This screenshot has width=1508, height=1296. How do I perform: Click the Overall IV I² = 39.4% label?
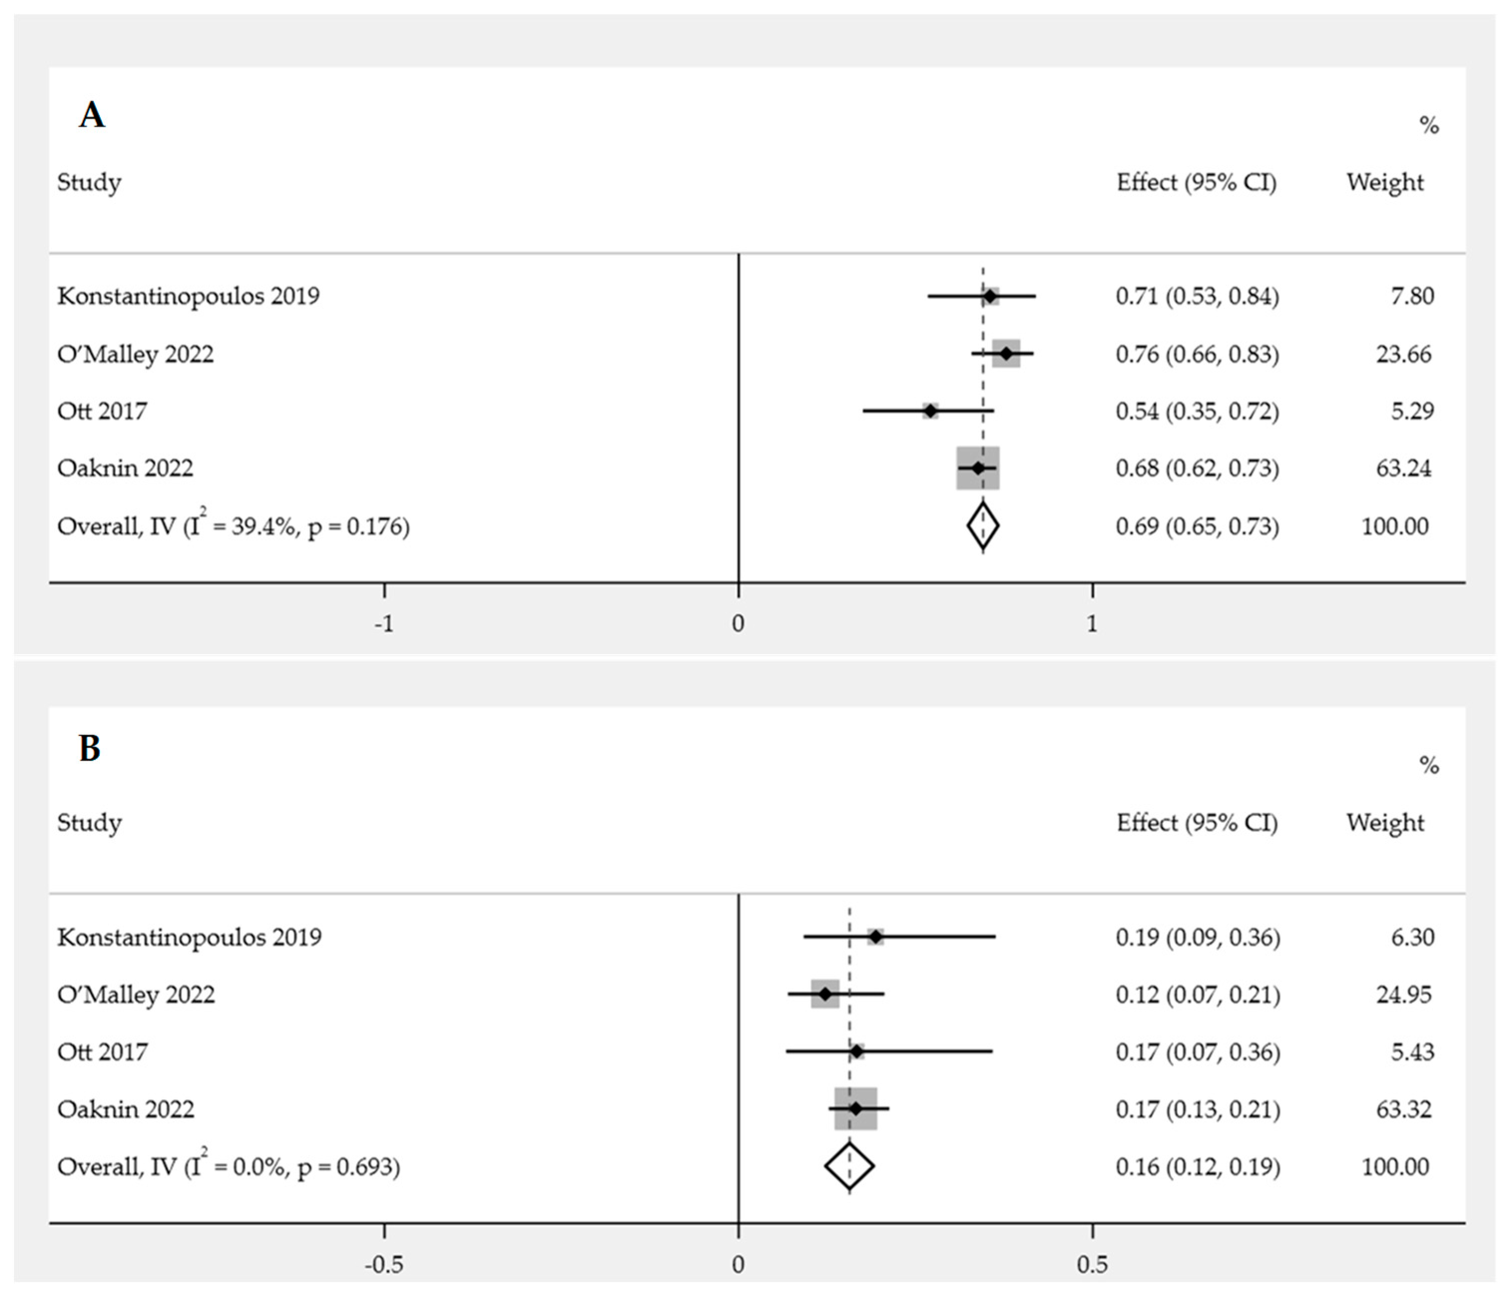pyautogui.click(x=233, y=525)
